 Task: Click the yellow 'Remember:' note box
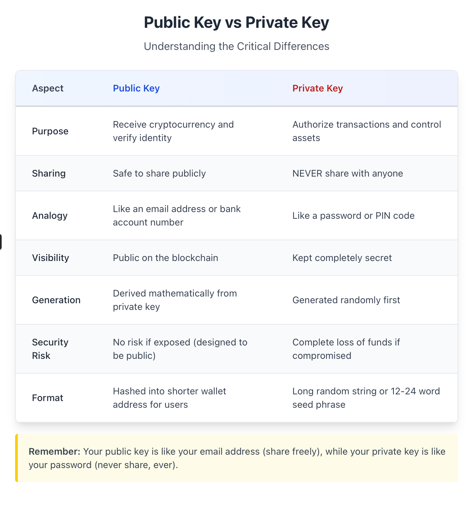[237, 458]
